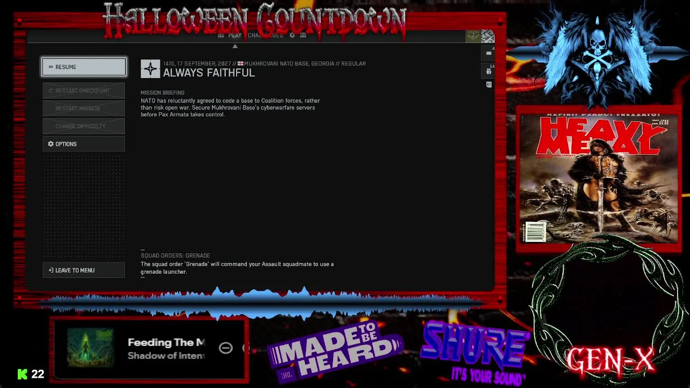The image size is (690, 388).
Task: Click the gear icon on Options button
Action: pyautogui.click(x=51, y=144)
